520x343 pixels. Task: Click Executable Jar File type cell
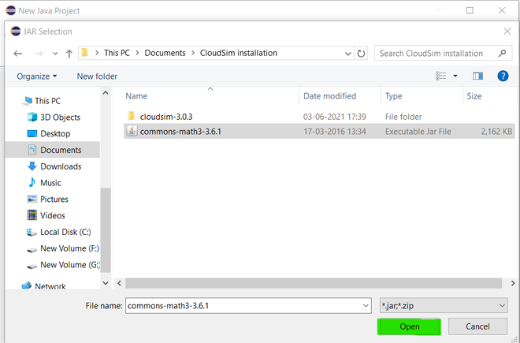418,132
